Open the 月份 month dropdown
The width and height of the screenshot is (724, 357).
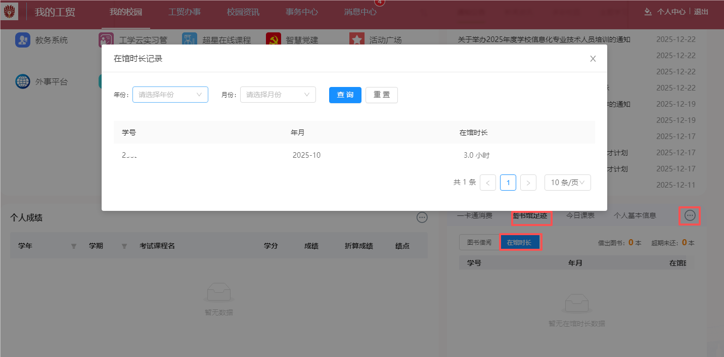tap(278, 95)
